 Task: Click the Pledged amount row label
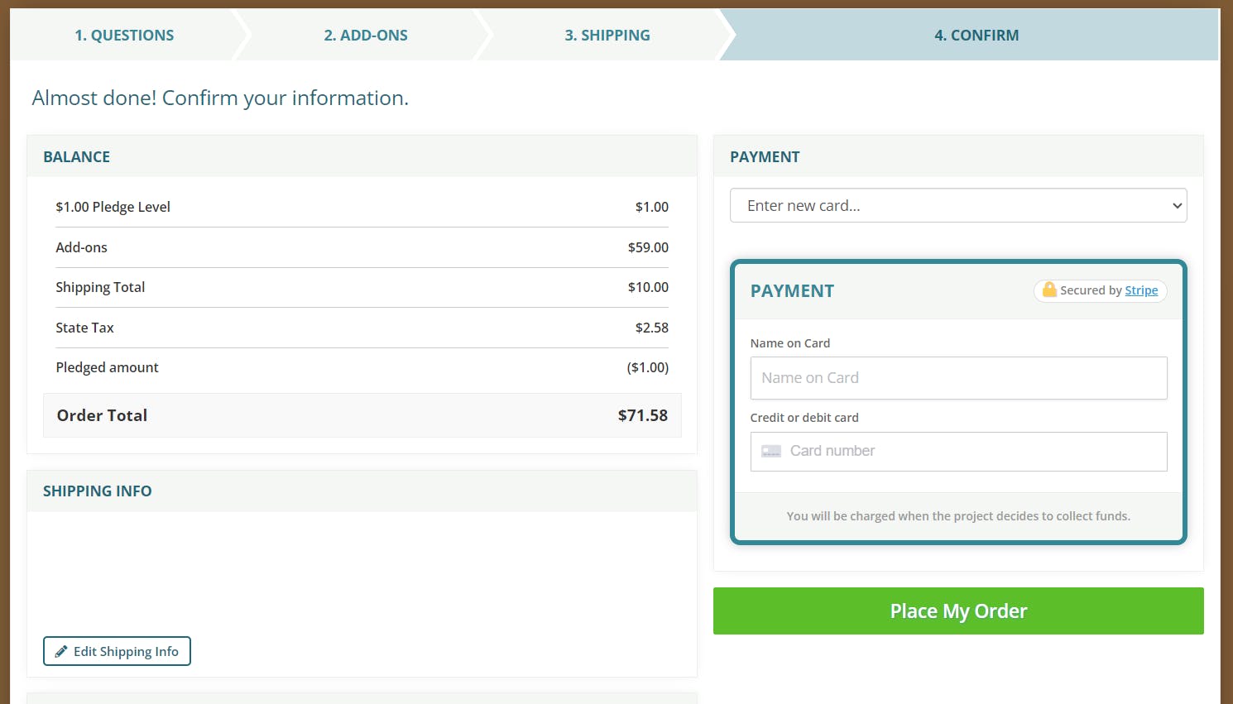pos(107,367)
